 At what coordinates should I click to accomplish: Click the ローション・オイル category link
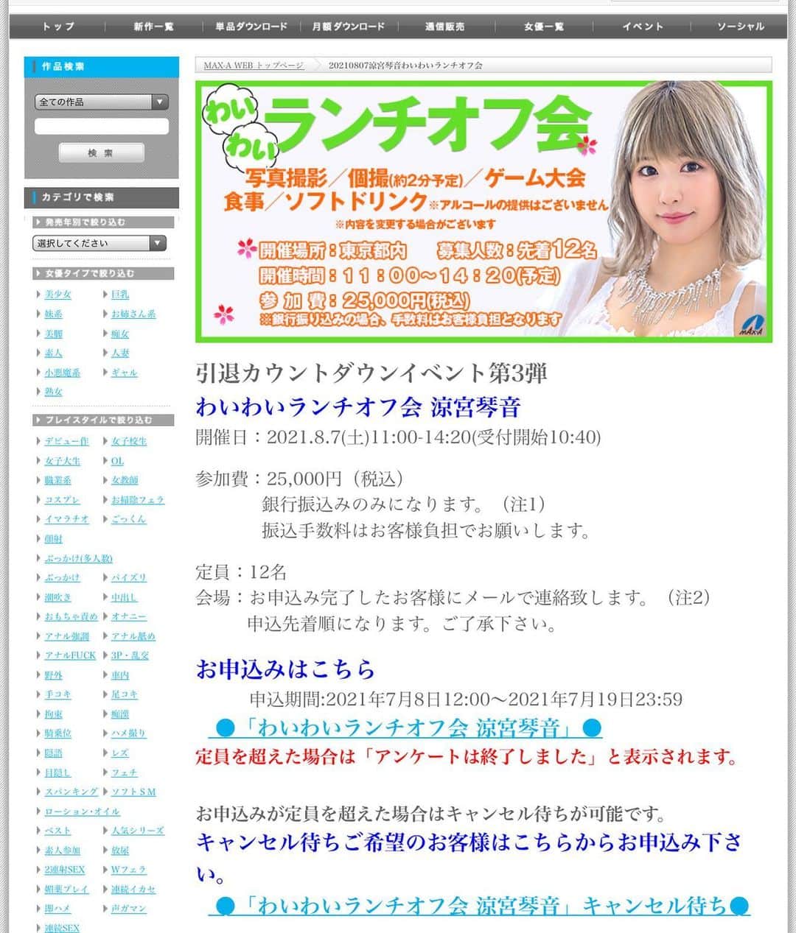pyautogui.click(x=82, y=811)
